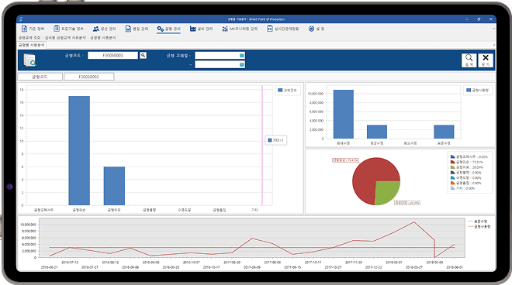The width and height of the screenshot is (512, 285).
Task: Click the 최소수명 x-axis label
Action: (x=410, y=143)
